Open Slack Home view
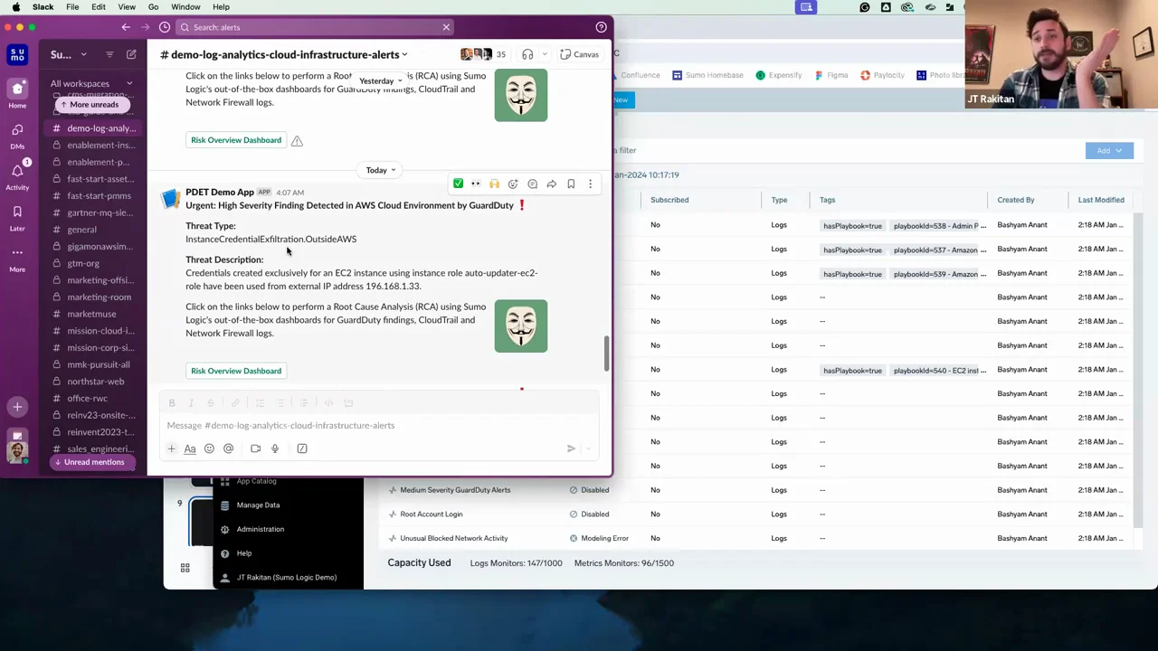 (17, 93)
